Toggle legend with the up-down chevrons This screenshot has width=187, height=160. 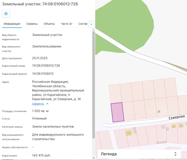[175, 154]
